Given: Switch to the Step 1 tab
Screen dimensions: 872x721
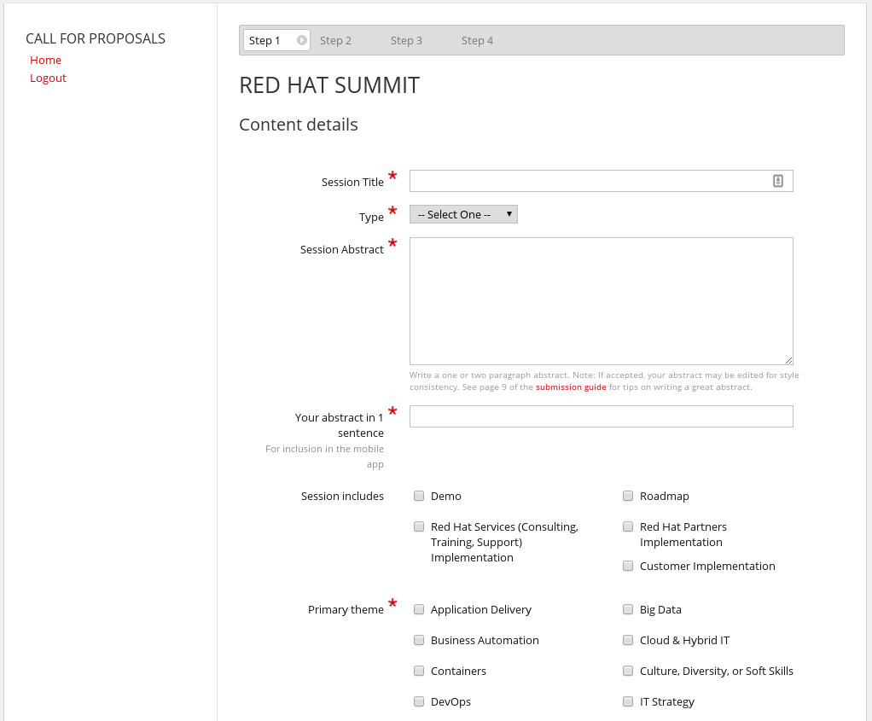Looking at the screenshot, I should [276, 40].
